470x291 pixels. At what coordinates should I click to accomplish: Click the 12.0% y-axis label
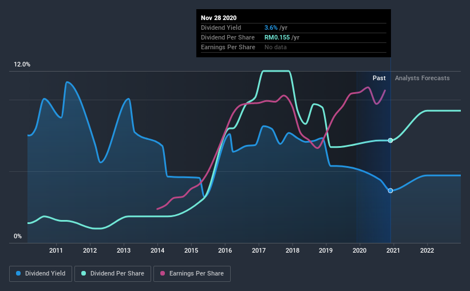22,65
